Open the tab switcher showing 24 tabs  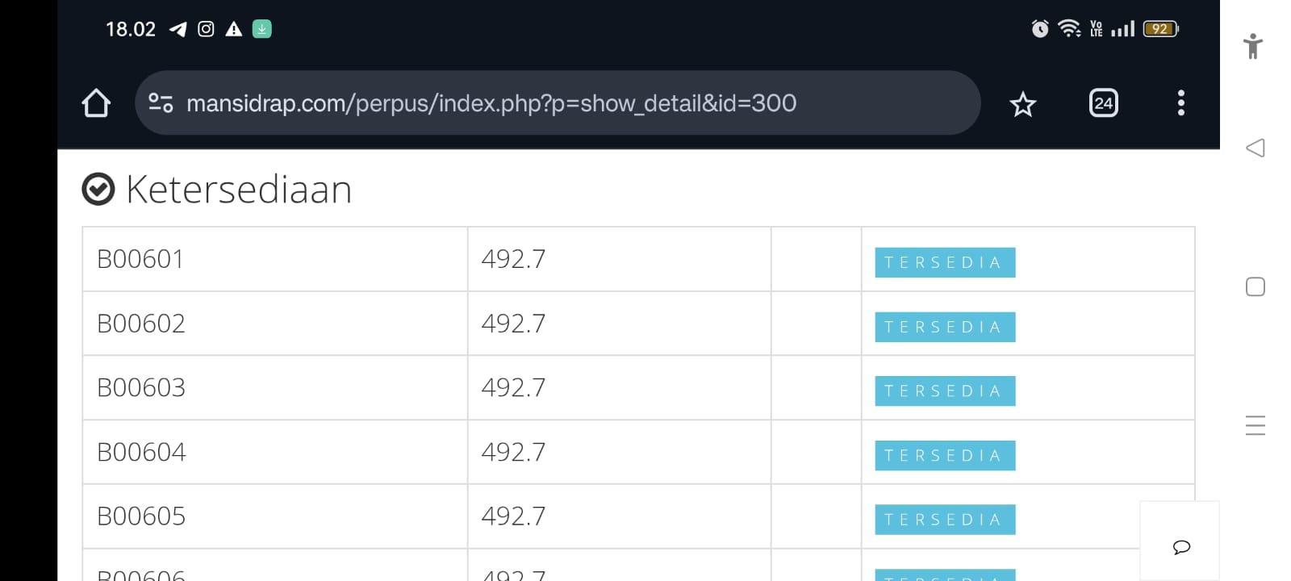click(x=1103, y=103)
